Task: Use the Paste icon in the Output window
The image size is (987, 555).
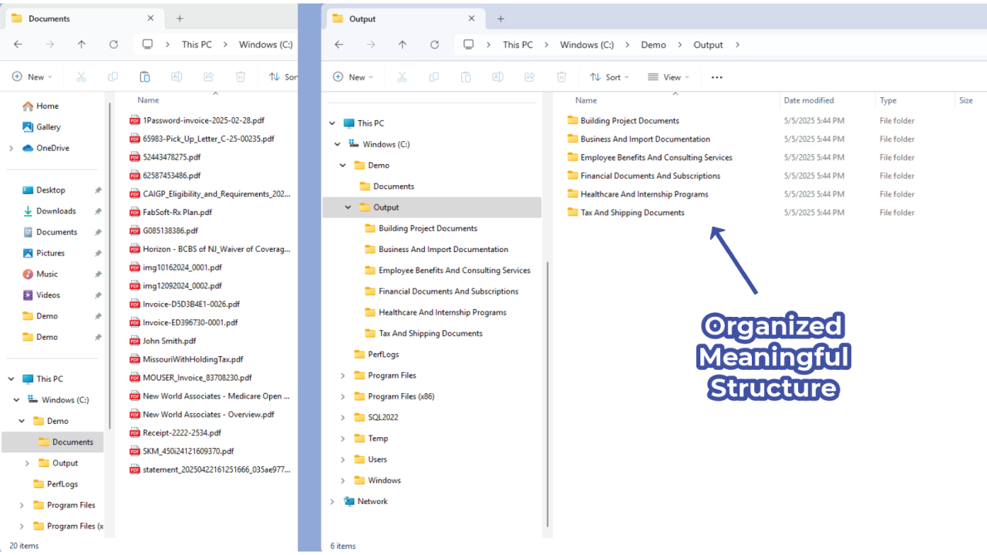Action: 465,76
